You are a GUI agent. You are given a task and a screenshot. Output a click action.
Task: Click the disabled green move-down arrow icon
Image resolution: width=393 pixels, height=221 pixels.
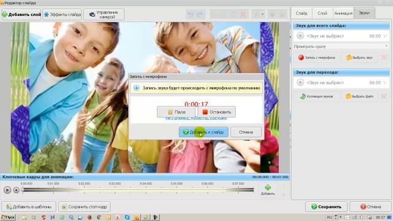pyautogui.click(x=282, y=15)
